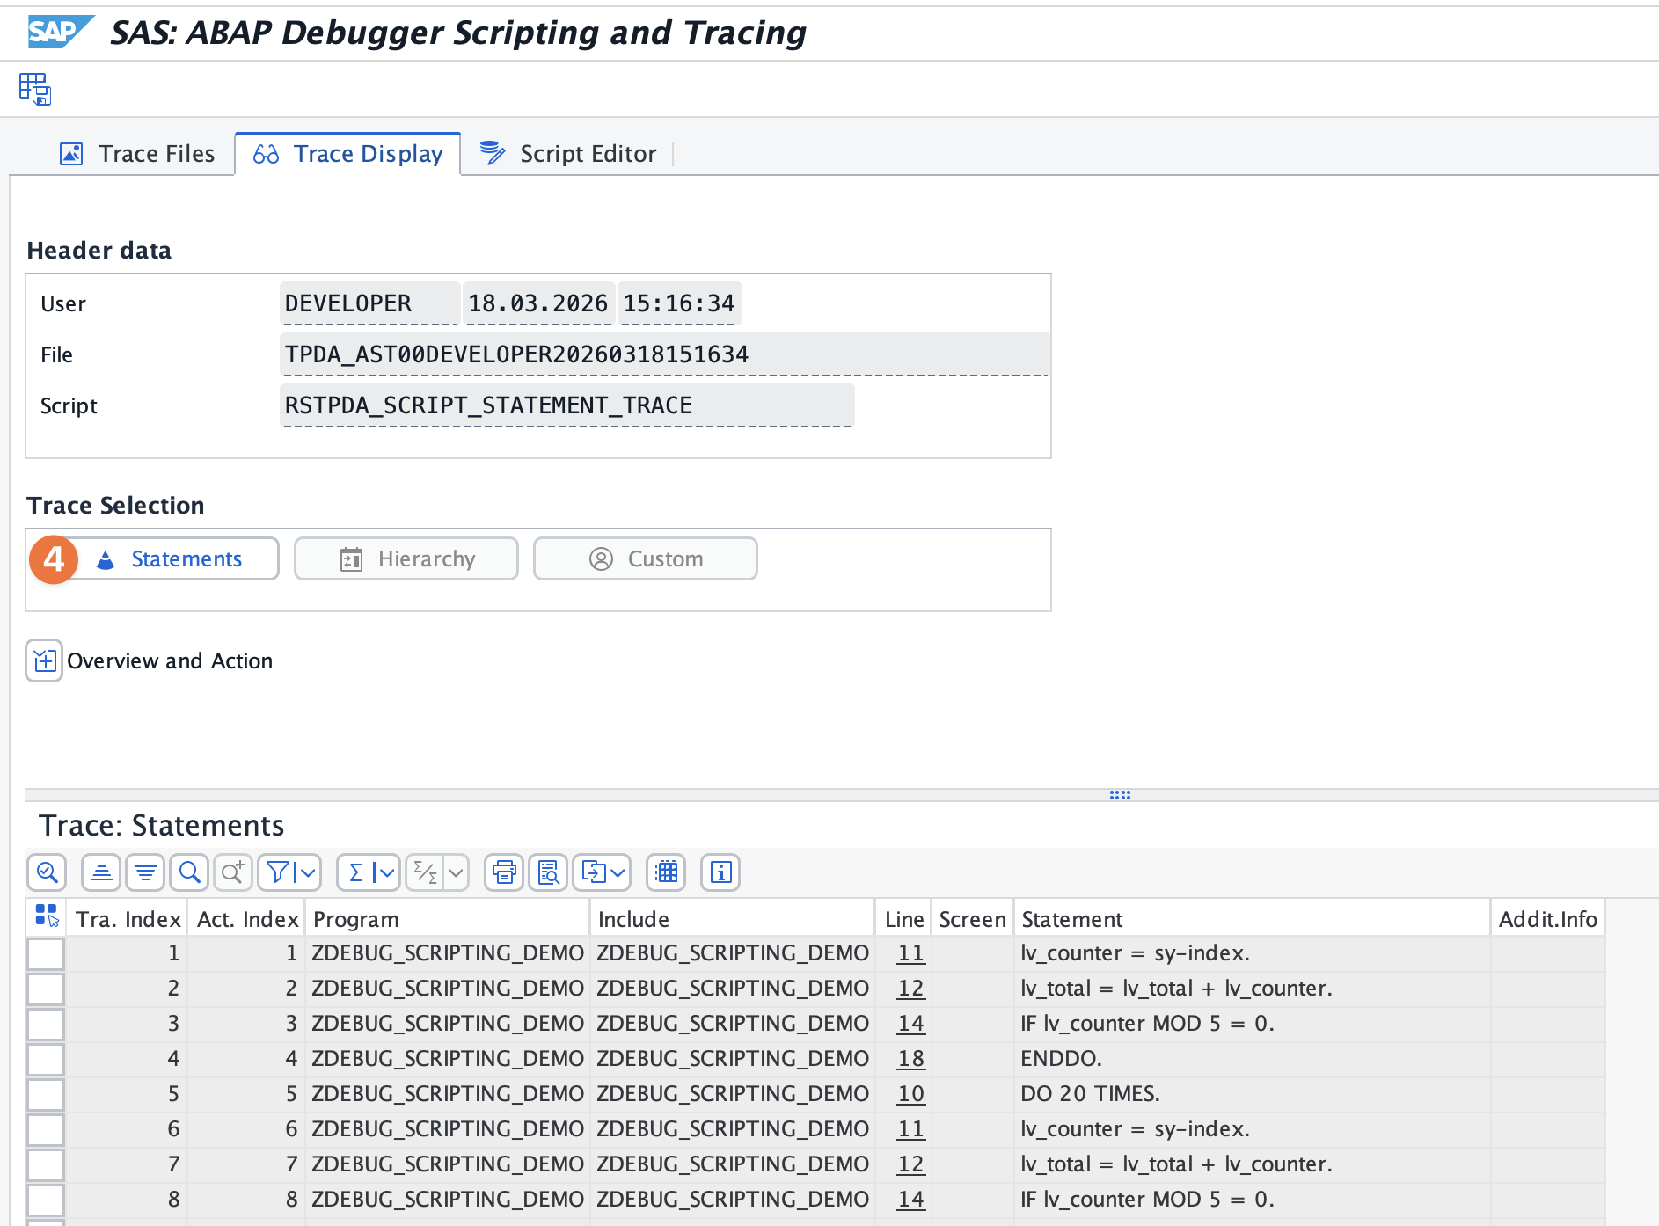Image resolution: width=1659 pixels, height=1226 pixels.
Task: Click the time field 15:16:34
Action: click(679, 303)
